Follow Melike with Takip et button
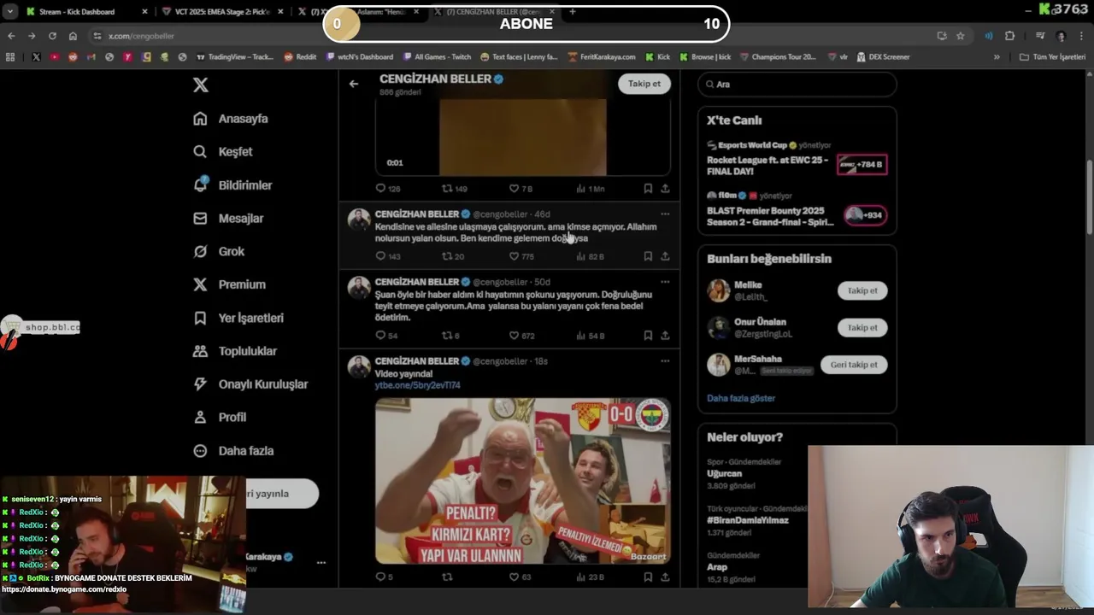The image size is (1094, 615). click(862, 290)
